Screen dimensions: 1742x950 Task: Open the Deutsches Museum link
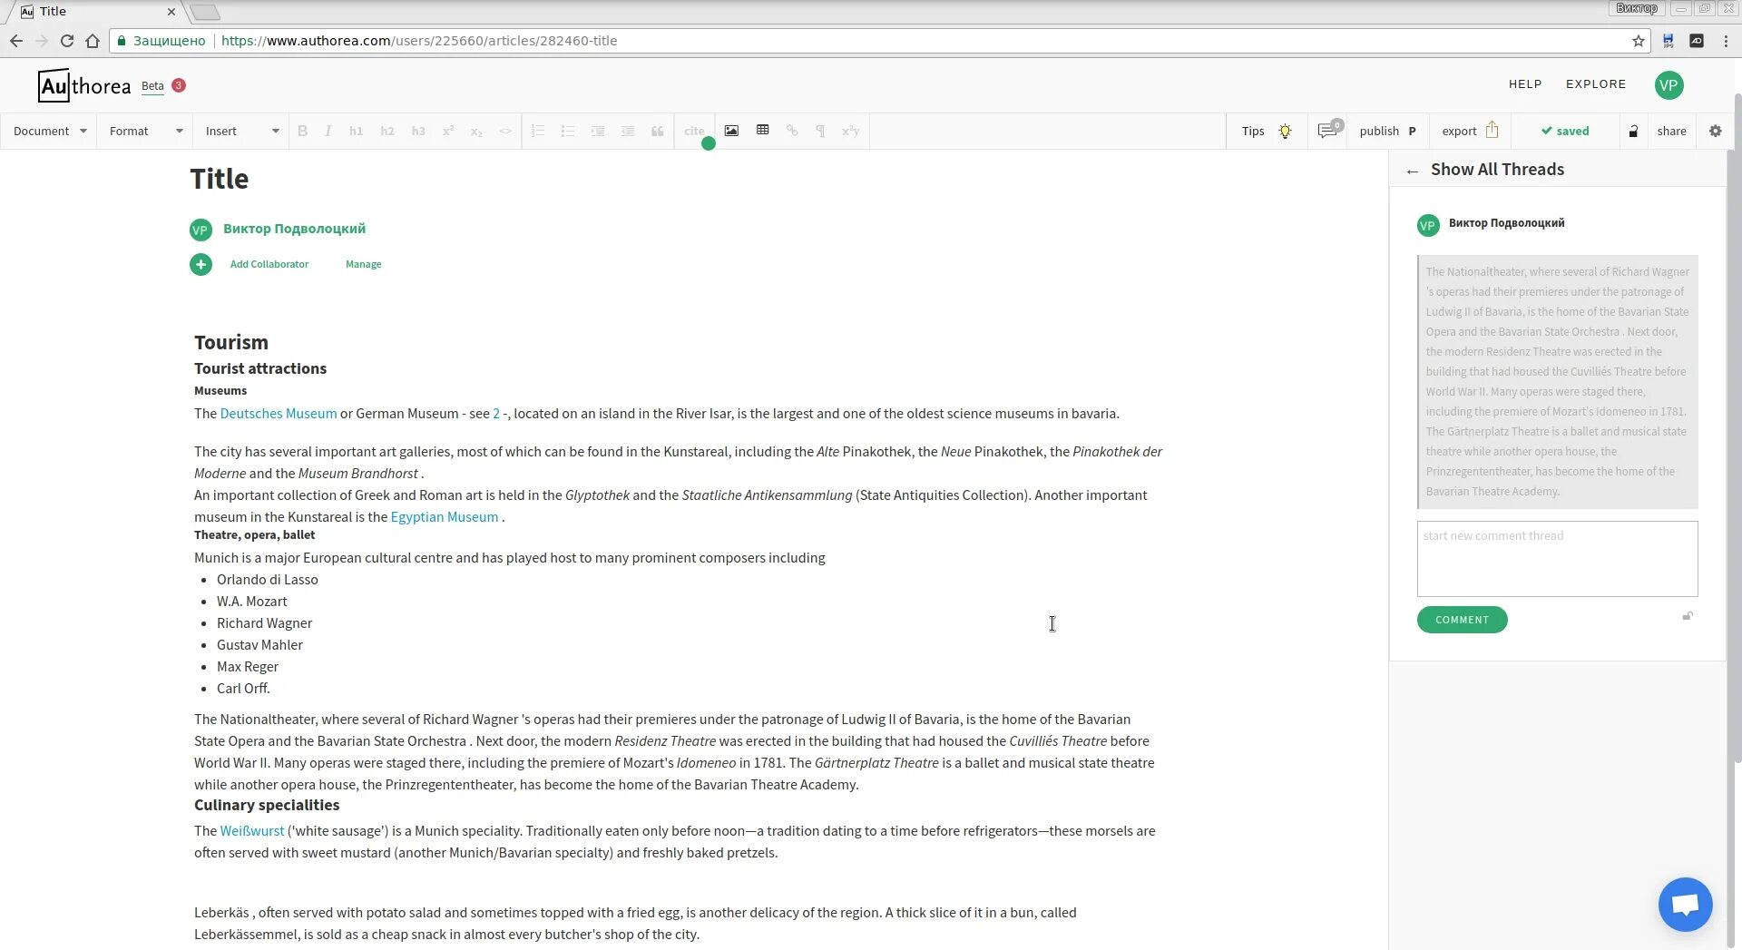pos(279,413)
